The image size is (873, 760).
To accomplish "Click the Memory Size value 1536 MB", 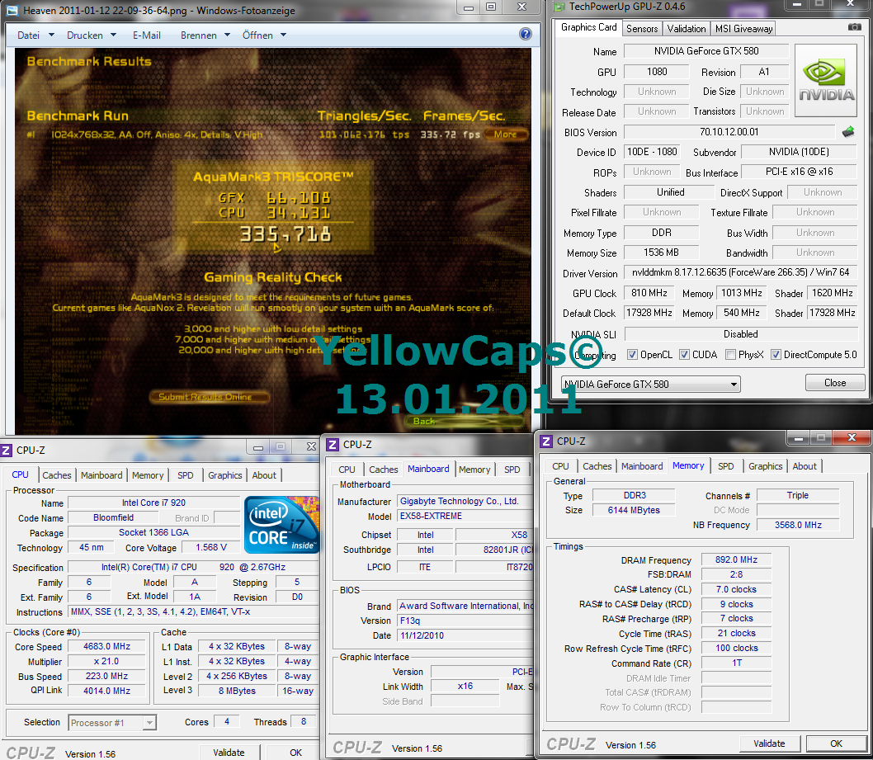I will point(661,253).
